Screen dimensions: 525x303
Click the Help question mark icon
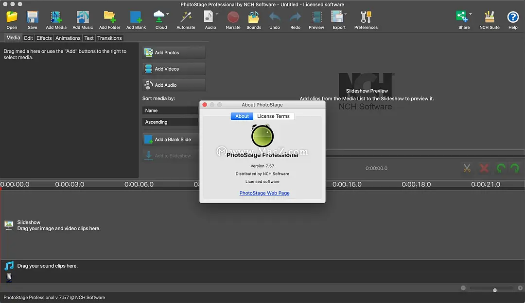click(513, 17)
